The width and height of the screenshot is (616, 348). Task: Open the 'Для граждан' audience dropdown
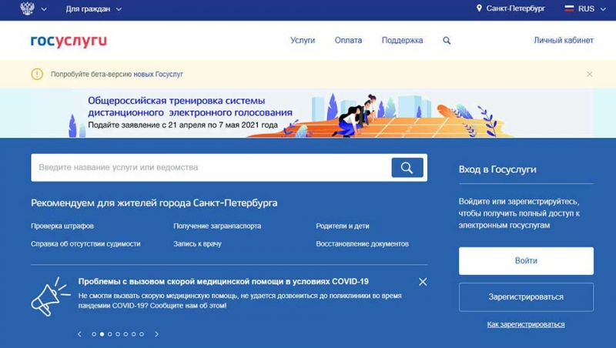pos(93,8)
